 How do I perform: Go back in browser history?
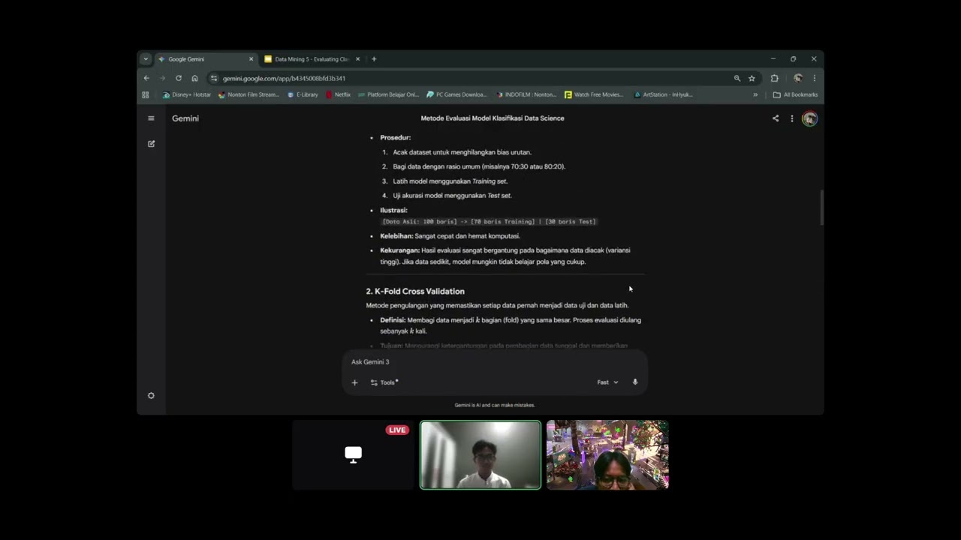[146, 78]
